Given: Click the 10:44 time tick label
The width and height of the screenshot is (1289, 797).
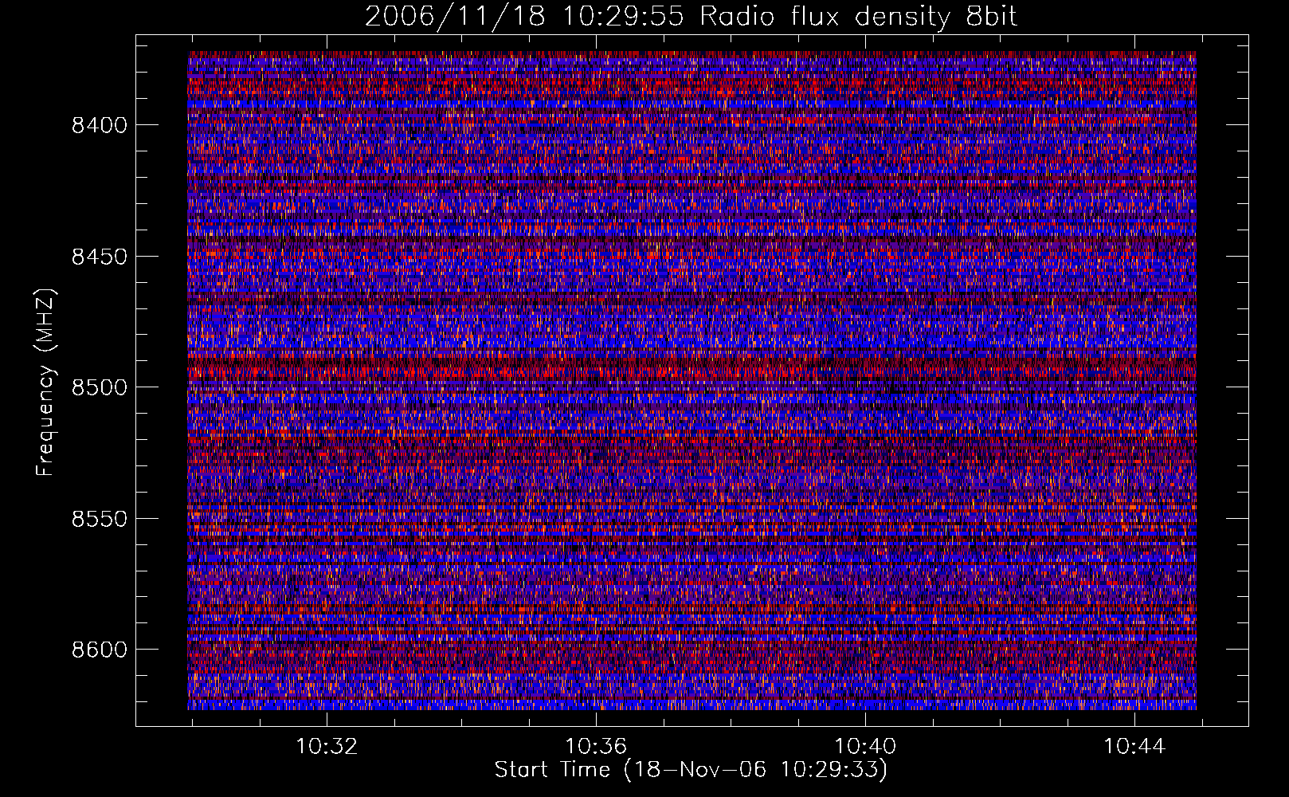Looking at the screenshot, I should point(1134,747).
